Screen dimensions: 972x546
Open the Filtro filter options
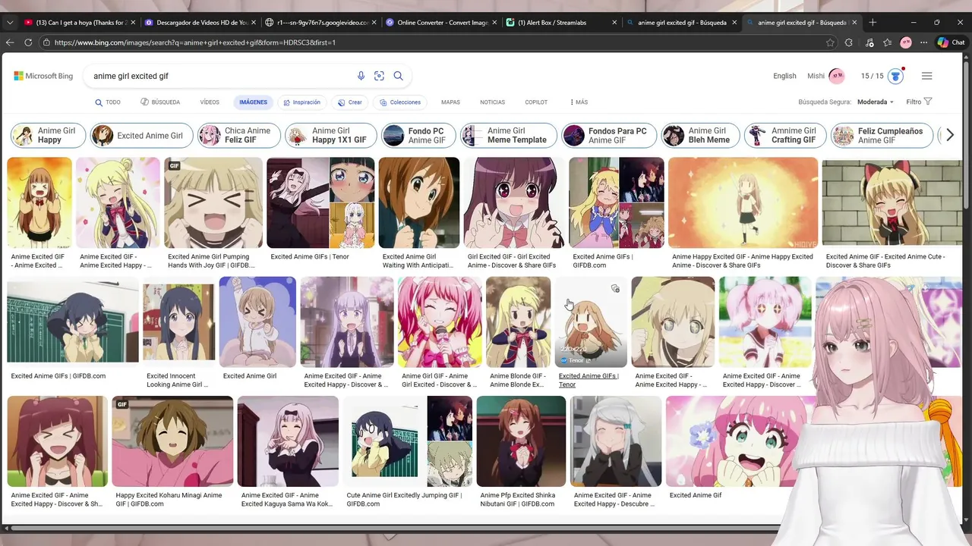click(919, 102)
